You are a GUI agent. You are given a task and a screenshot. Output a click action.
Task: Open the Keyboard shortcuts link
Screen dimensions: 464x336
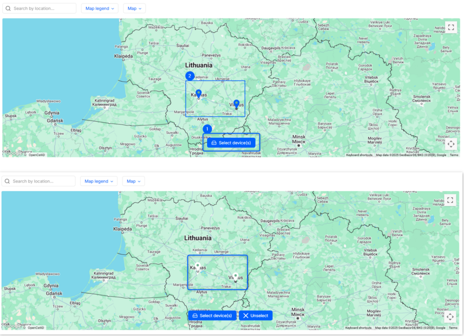point(360,155)
